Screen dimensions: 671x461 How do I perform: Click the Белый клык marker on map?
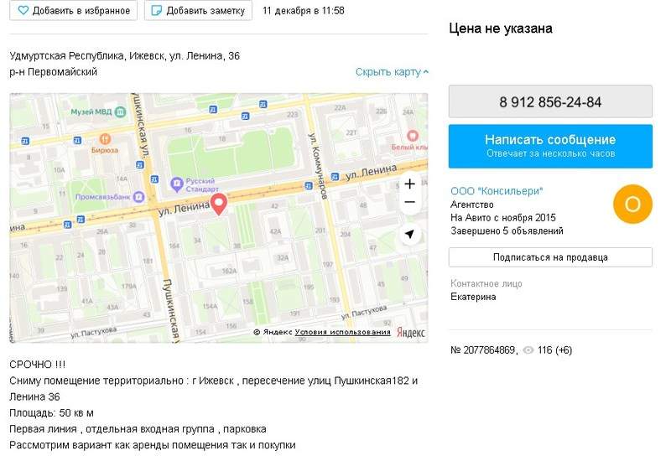(412, 136)
